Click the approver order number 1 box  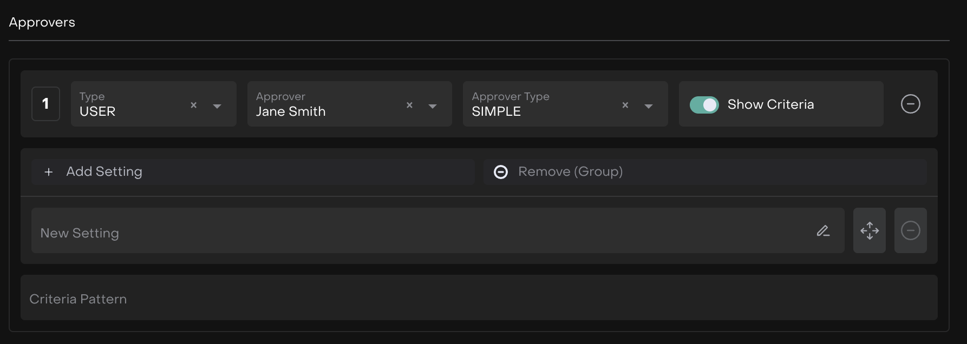45,104
